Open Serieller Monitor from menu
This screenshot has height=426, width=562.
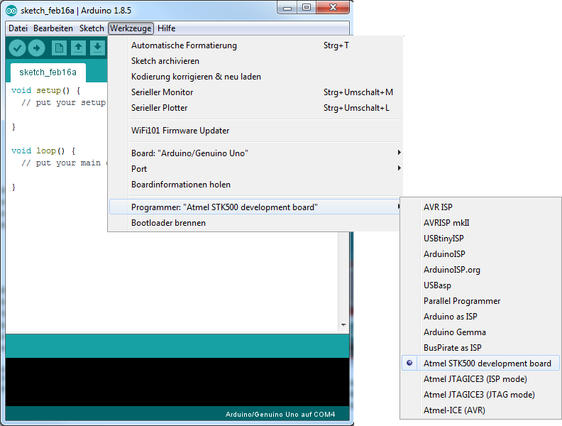click(162, 92)
